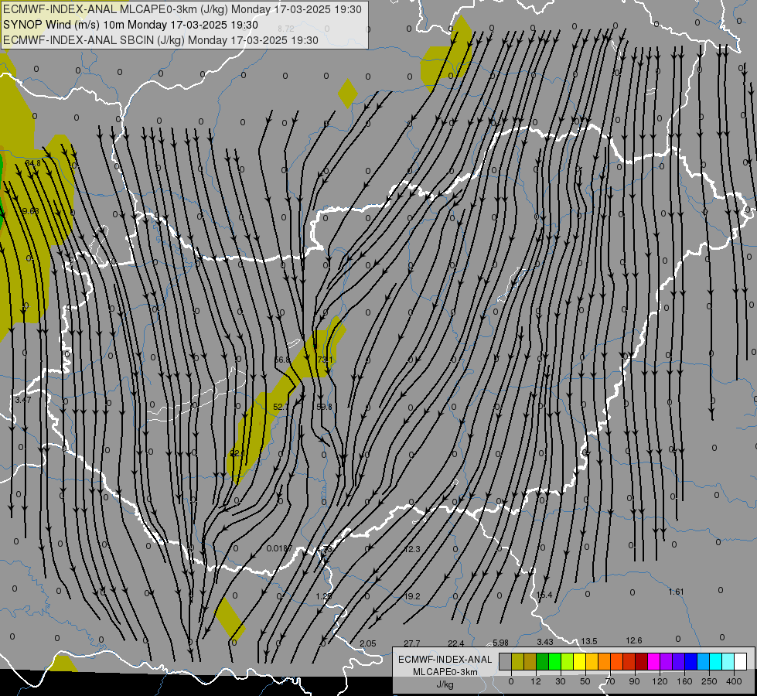Click the legend tick label 30
The image size is (757, 696).
click(561, 681)
